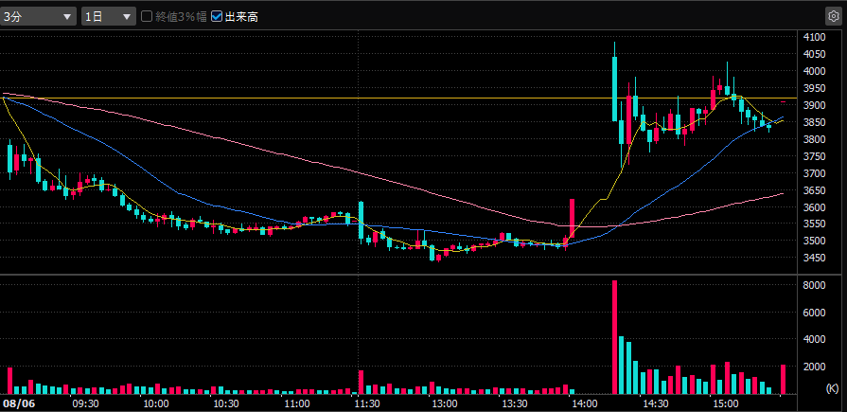Image resolution: width=847 pixels, height=412 pixels.
Task: Click the 3700 price axis label
Action: pos(814,173)
